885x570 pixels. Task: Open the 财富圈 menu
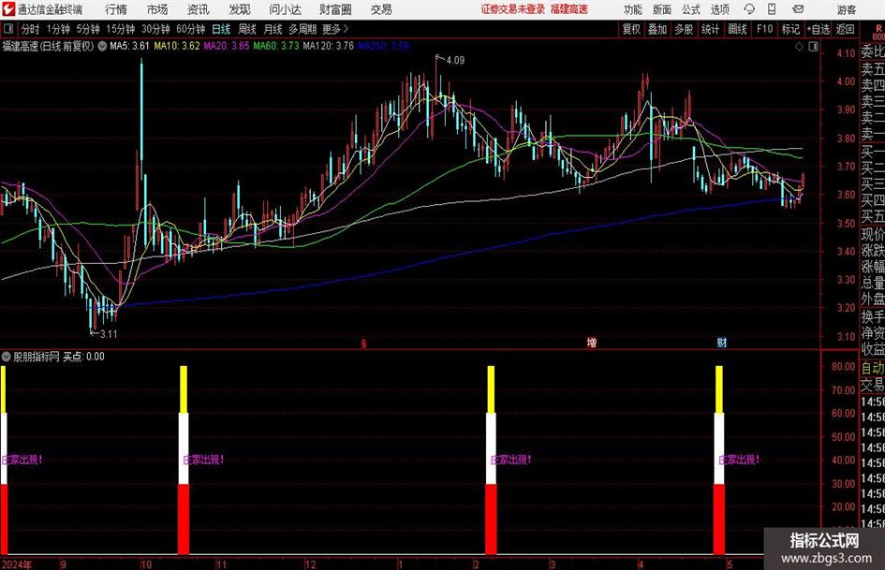point(335,9)
